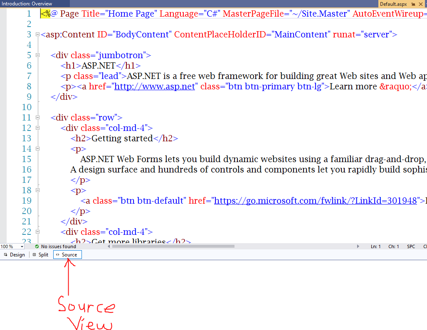Image resolution: width=427 pixels, height=330 pixels.
Task: Click "Getting started" heading text
Action: pos(122,138)
